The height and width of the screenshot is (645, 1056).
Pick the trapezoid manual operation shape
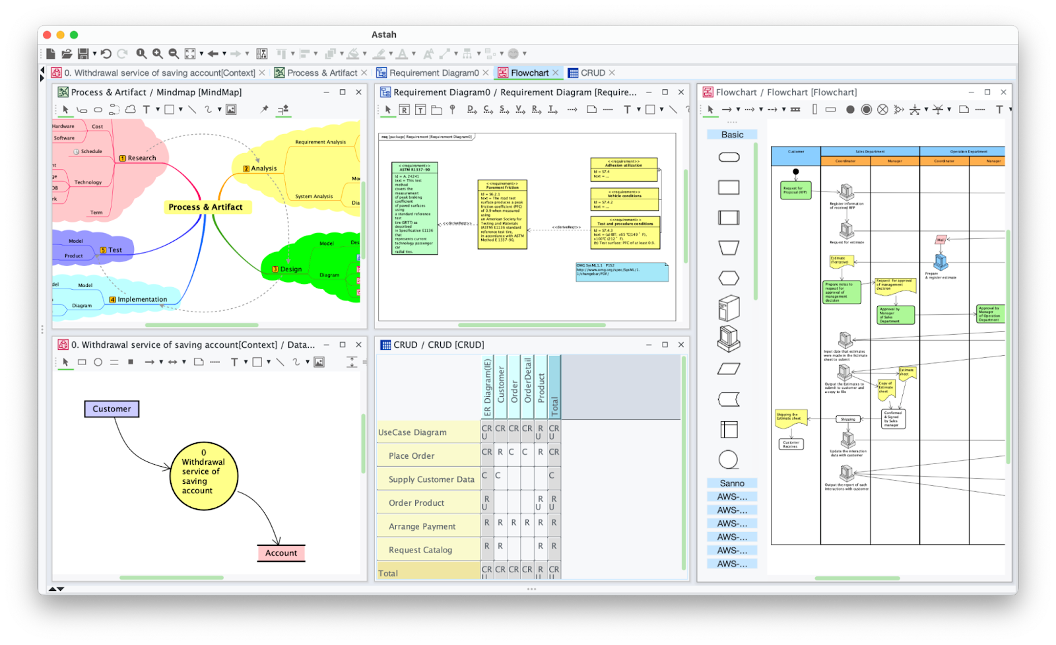[x=729, y=248]
